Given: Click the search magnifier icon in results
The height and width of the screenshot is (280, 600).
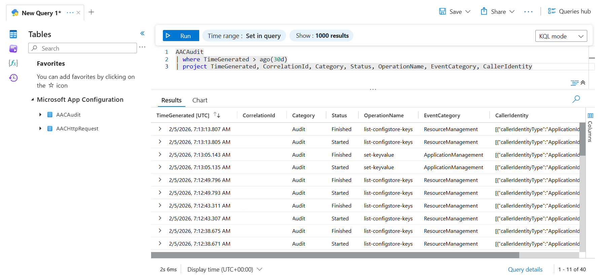Looking at the screenshot, I should 576,99.
